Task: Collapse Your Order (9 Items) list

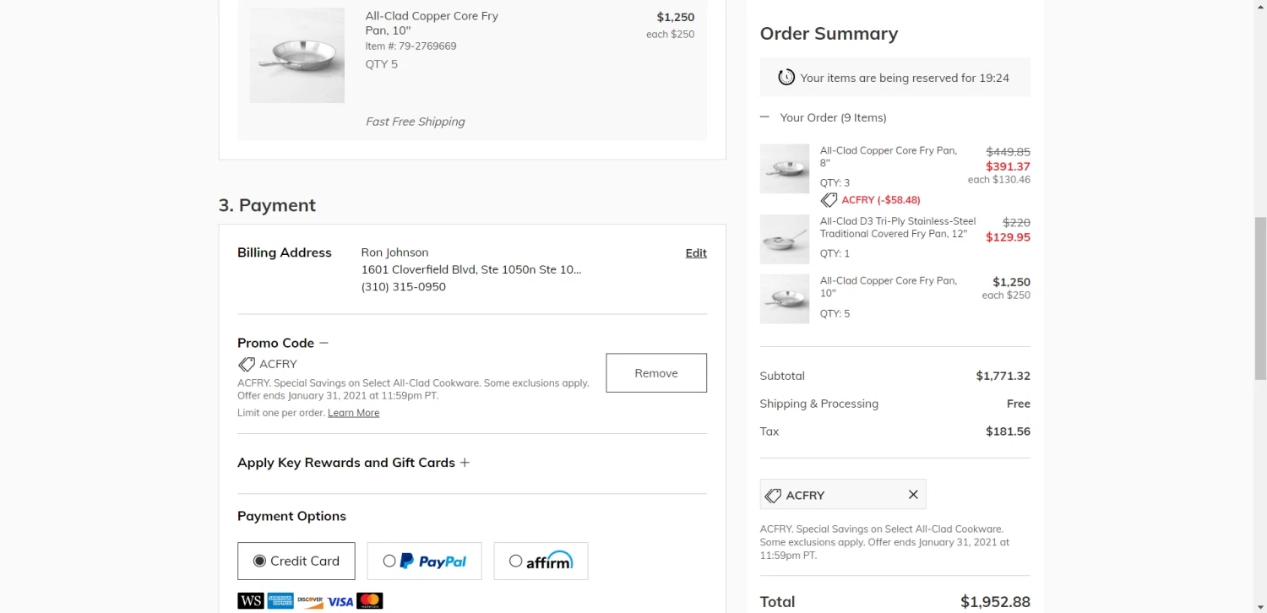Action: tap(764, 117)
